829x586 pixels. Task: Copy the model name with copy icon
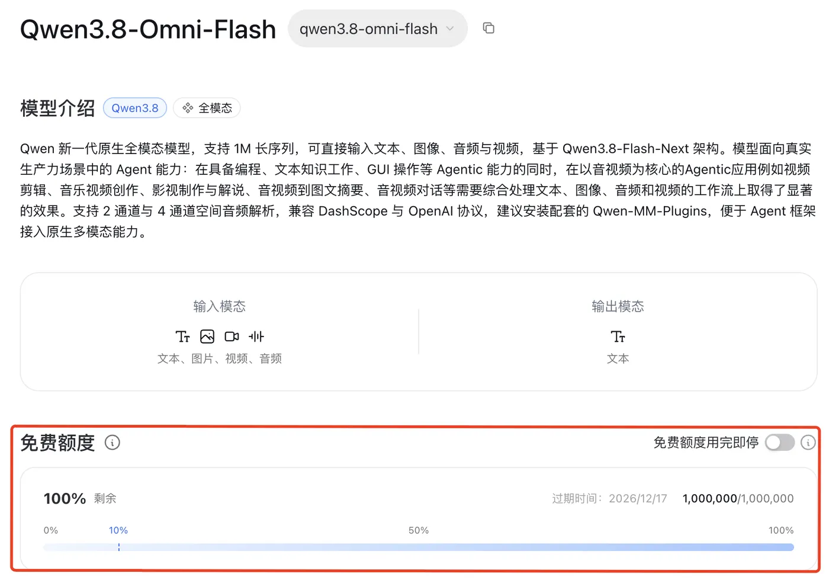[489, 28]
